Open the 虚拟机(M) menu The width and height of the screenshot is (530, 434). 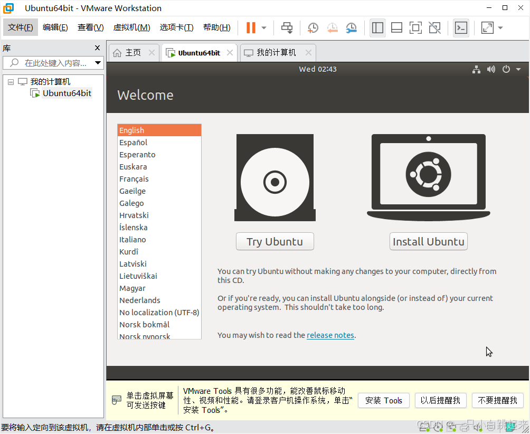pos(132,27)
